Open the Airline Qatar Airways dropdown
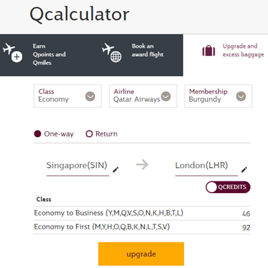268x268 pixels. point(143,96)
